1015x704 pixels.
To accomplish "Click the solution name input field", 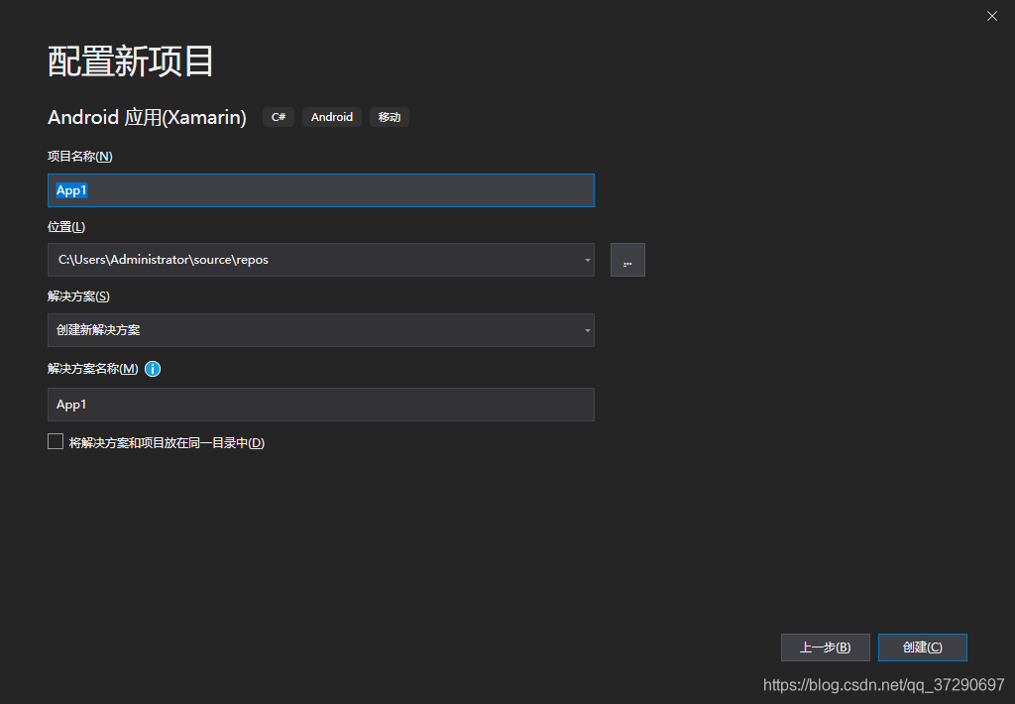I will click(321, 405).
